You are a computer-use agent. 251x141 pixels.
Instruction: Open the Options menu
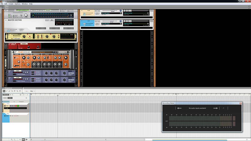[x=18, y=4]
